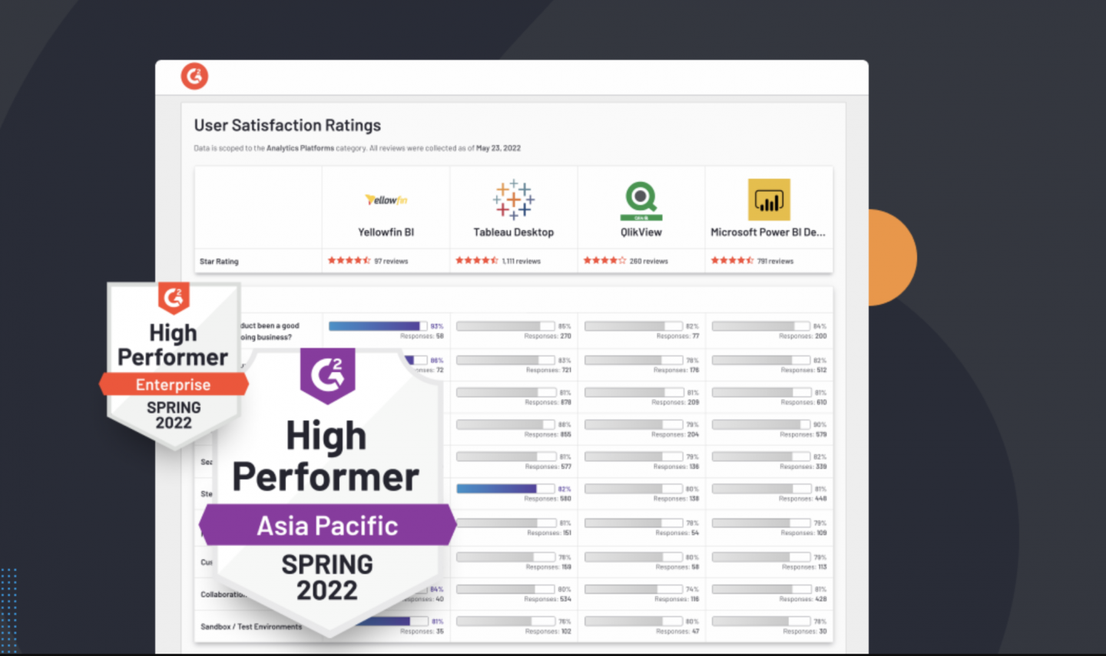
Task: Click the QlikView product name
Action: [641, 232]
